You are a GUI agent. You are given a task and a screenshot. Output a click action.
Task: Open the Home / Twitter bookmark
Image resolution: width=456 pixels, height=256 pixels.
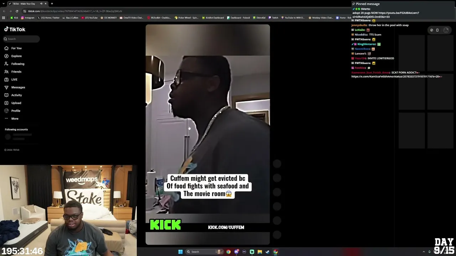tap(48, 18)
